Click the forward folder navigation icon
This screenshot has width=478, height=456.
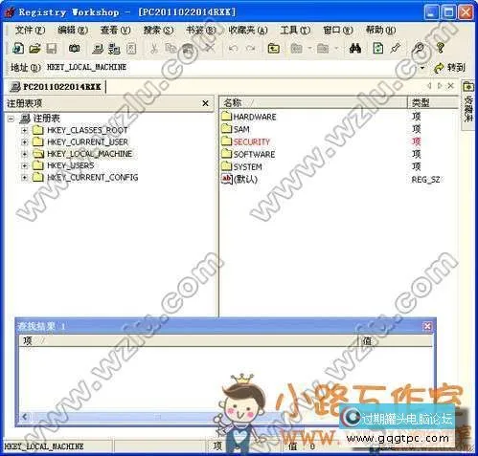[x=323, y=49]
